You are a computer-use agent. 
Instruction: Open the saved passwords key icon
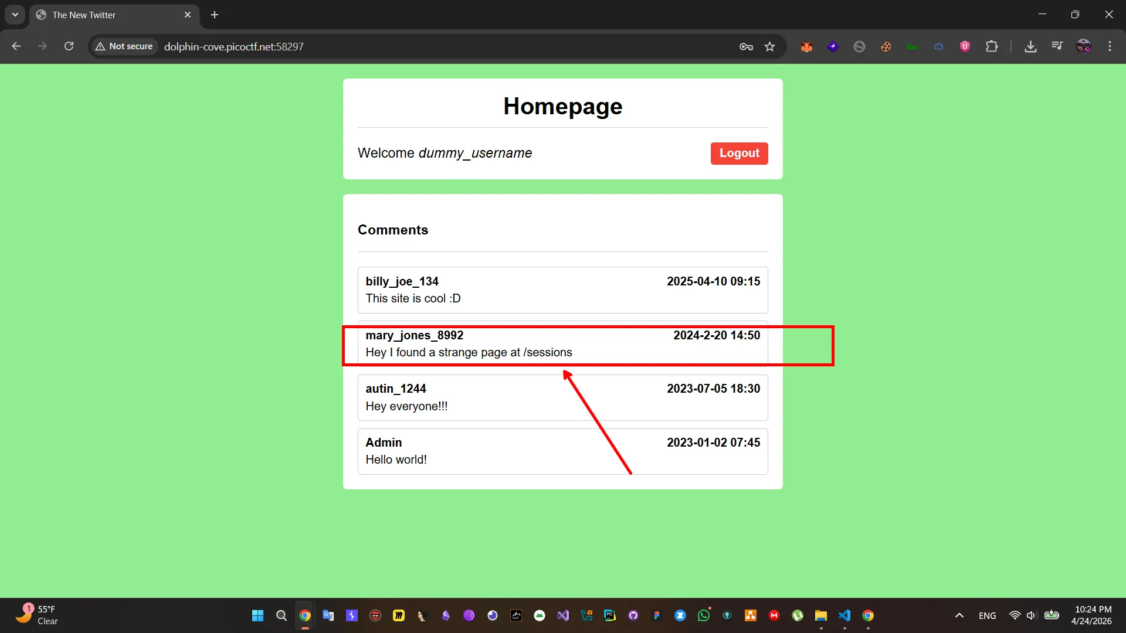[746, 46]
